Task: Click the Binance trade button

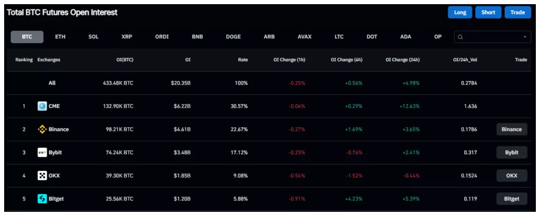Action: click(511, 129)
